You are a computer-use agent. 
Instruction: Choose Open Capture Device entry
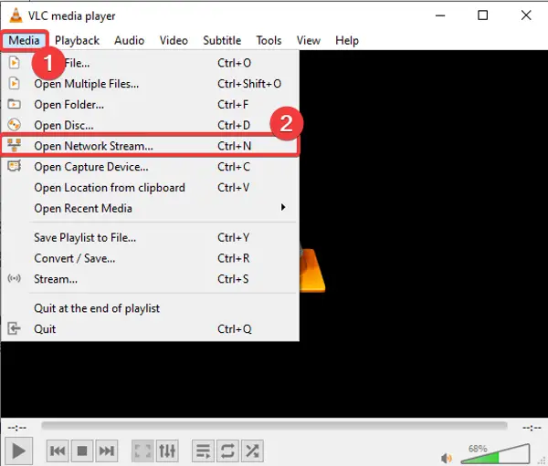point(151,167)
